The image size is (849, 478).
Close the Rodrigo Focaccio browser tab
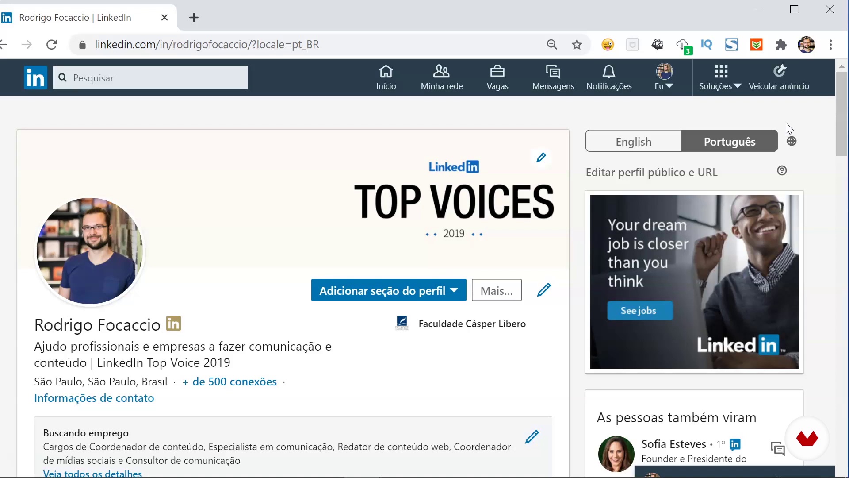[x=164, y=18]
